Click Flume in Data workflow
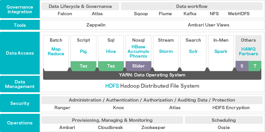 tap(165, 14)
